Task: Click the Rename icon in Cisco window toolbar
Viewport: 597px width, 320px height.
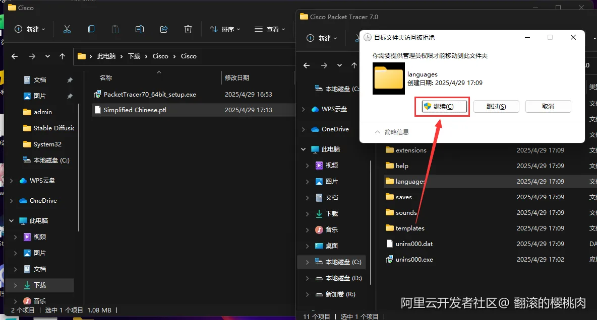Action: tap(140, 29)
